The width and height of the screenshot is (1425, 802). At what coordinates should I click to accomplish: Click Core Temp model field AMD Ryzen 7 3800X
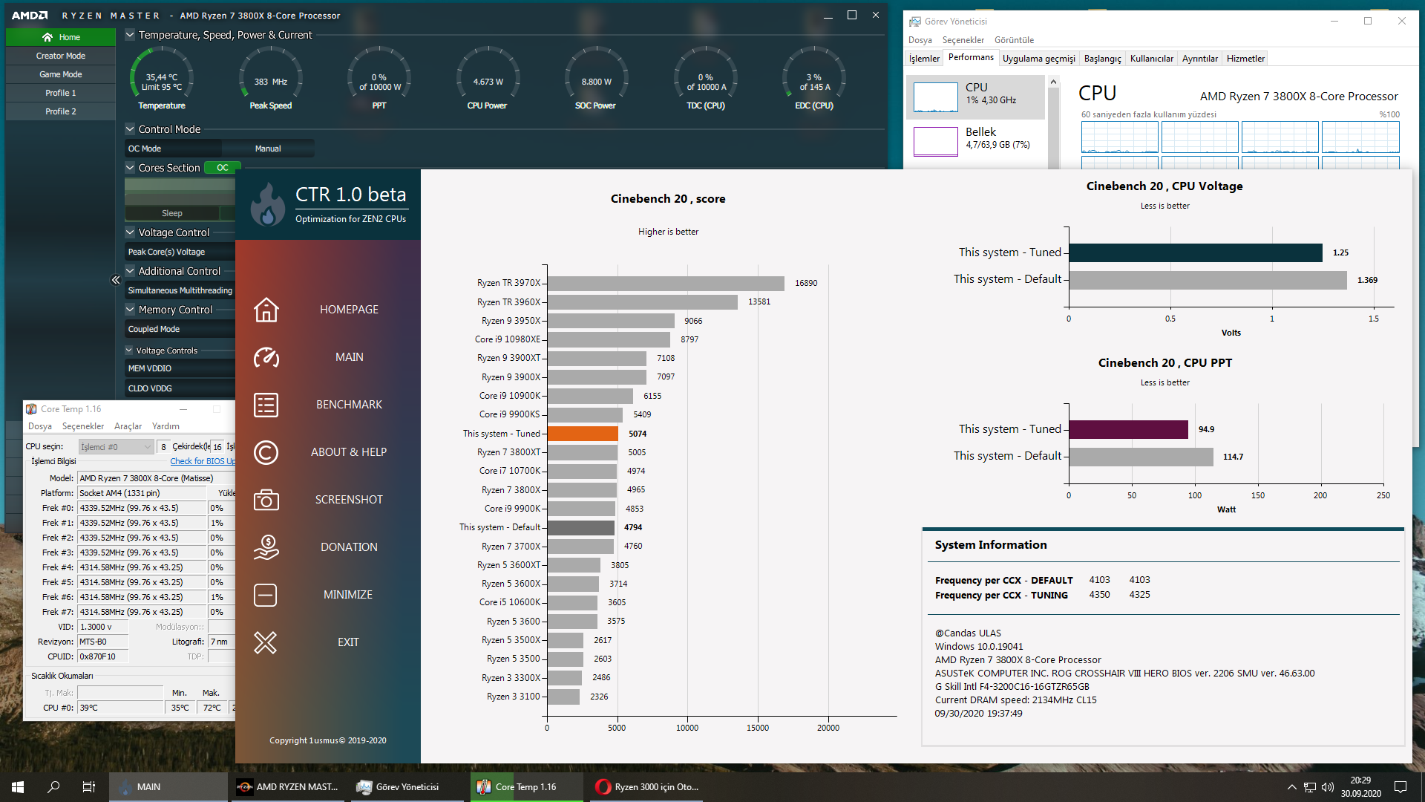tap(156, 478)
